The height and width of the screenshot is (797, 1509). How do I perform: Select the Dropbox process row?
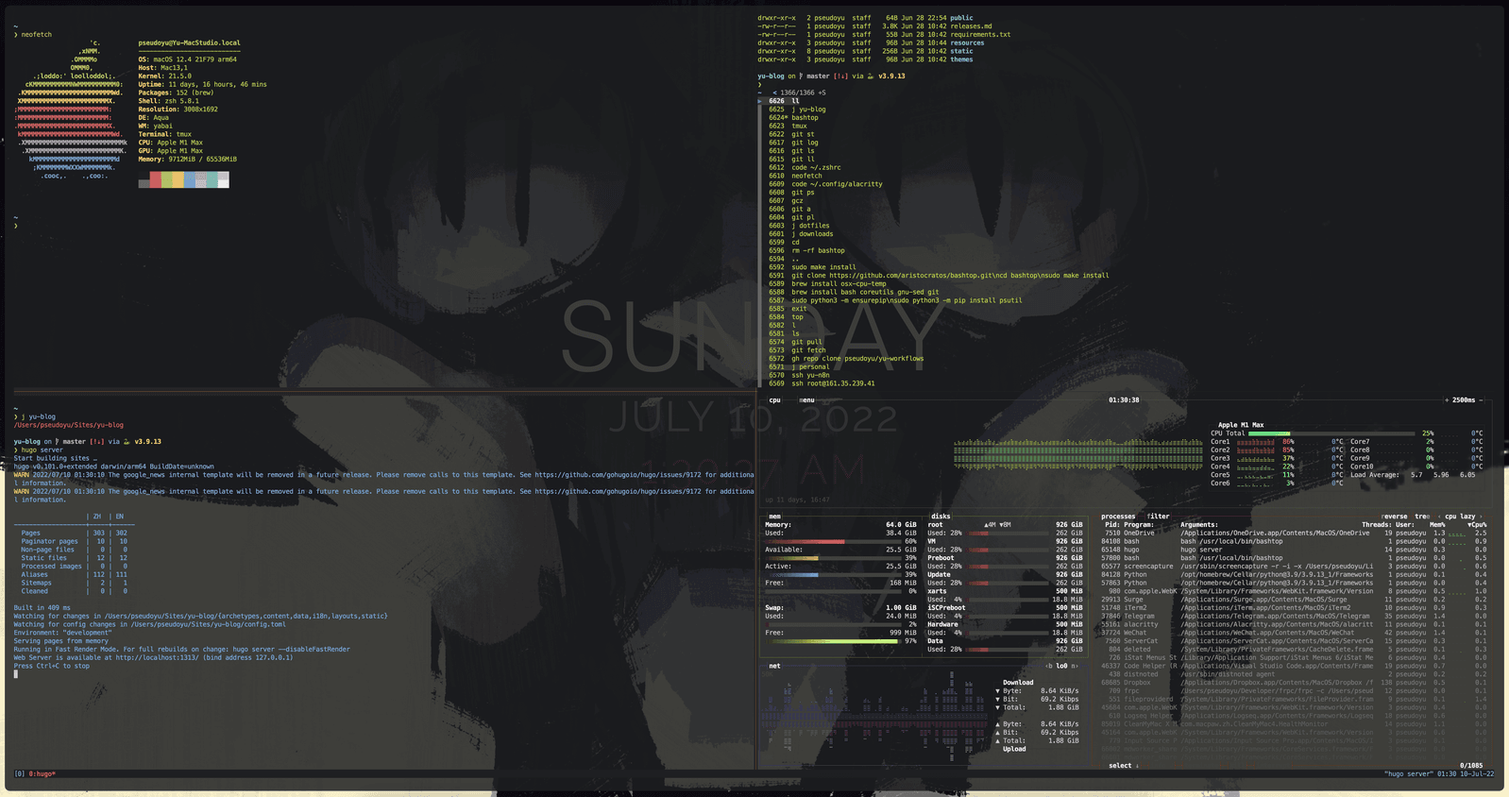[x=1294, y=683]
